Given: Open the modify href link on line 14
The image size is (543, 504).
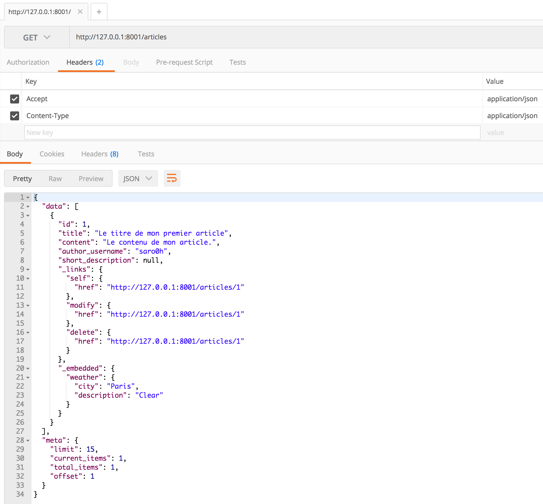Looking at the screenshot, I should (176, 314).
